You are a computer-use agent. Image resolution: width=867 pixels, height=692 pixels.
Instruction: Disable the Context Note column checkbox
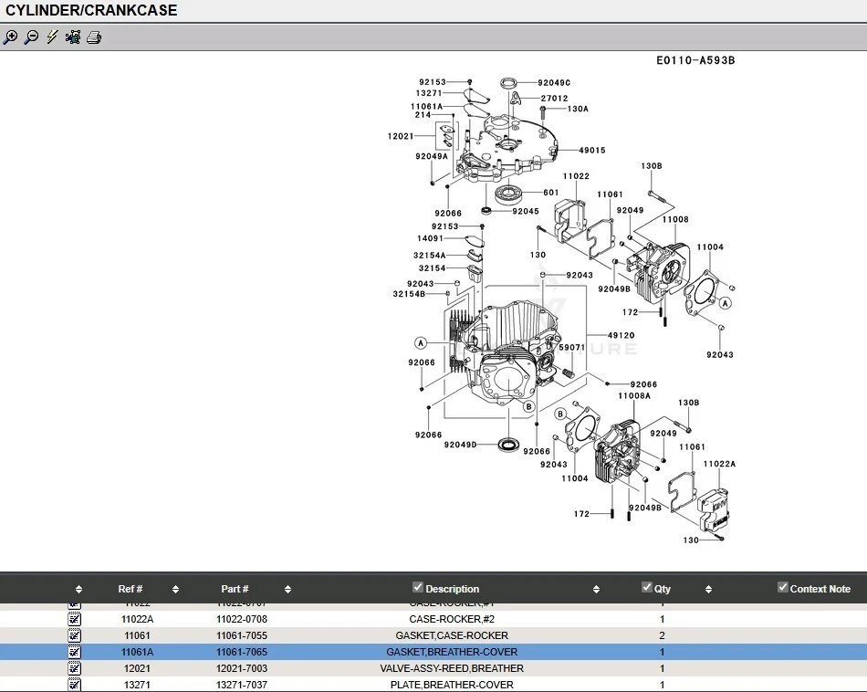click(782, 588)
